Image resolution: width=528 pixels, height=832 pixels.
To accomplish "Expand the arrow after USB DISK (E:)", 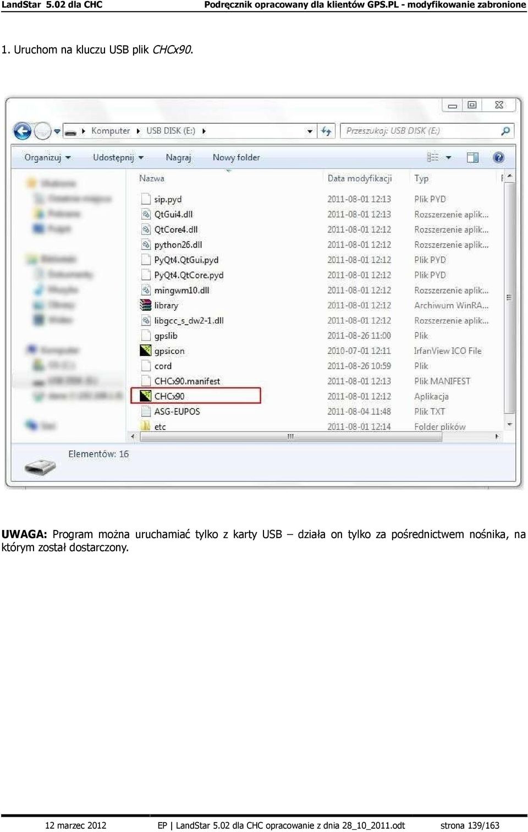I will [x=204, y=131].
